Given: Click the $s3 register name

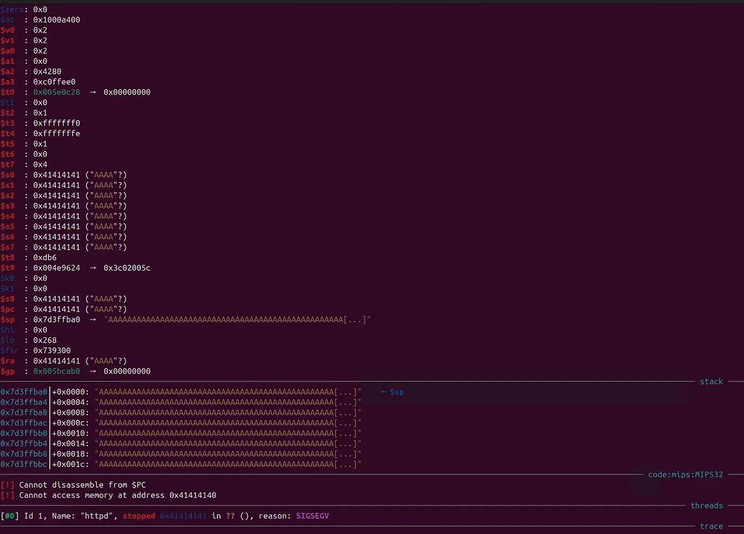Looking at the screenshot, I should (x=7, y=206).
